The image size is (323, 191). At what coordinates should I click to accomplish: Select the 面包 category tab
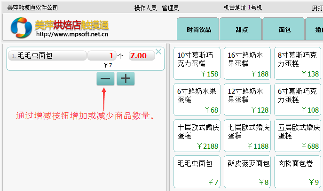coord(284,30)
